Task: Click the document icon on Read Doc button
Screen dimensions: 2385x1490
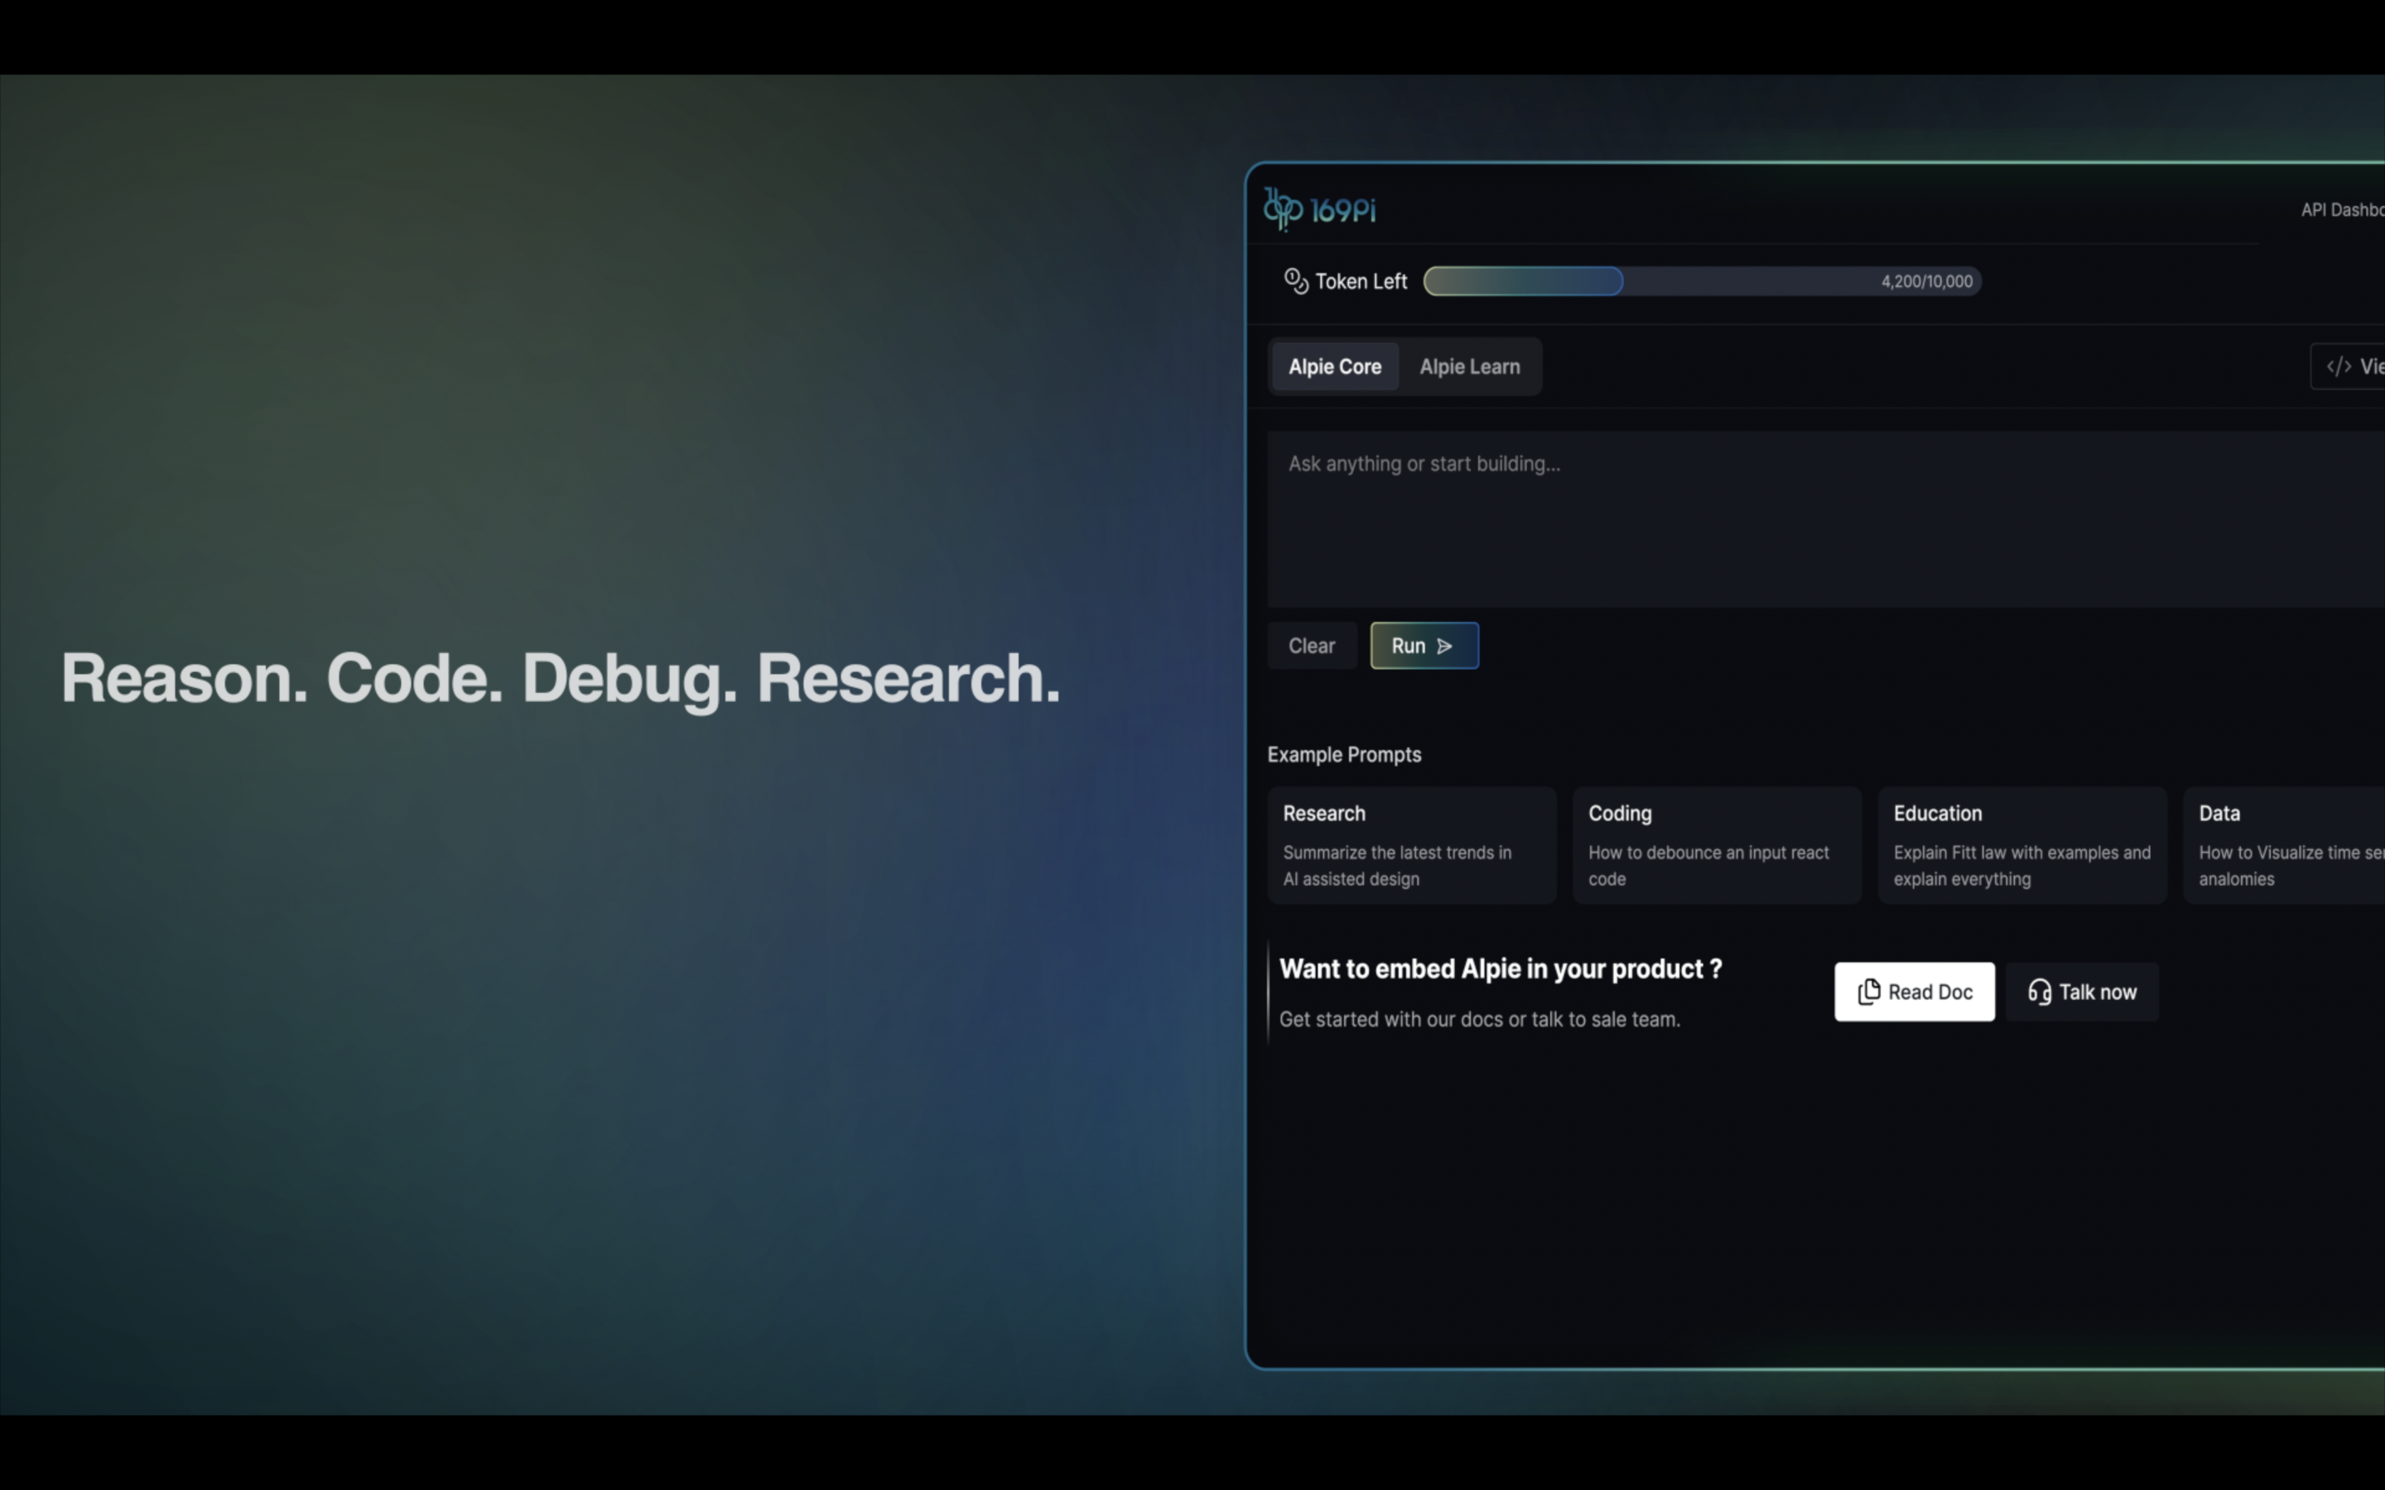Action: [x=1870, y=992]
